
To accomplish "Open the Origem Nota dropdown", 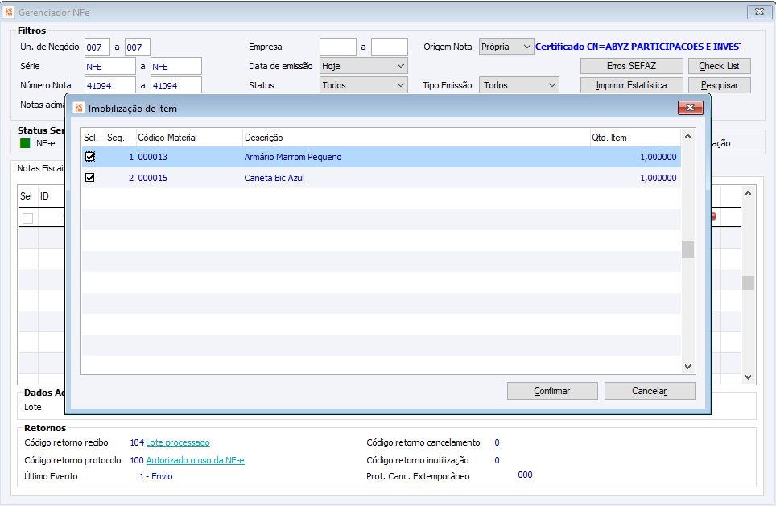I will tap(527, 47).
